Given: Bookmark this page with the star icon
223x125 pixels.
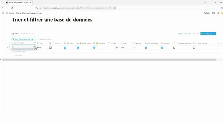Looking at the screenshot, I should pos(115,8).
